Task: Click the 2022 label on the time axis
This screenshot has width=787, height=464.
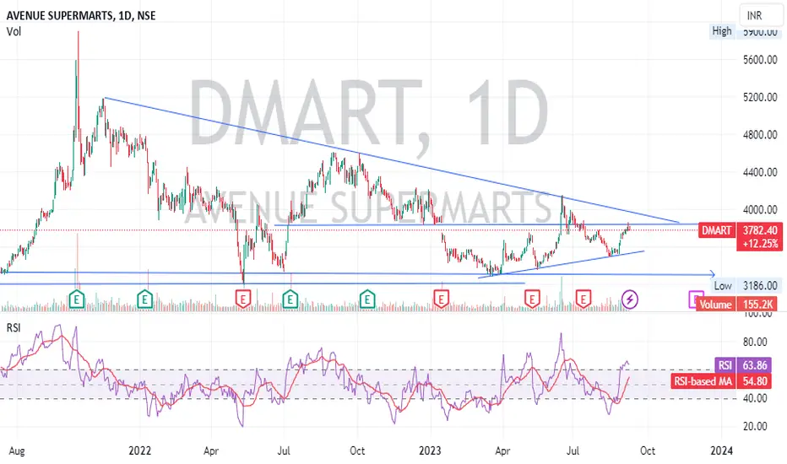Action: 139,451
